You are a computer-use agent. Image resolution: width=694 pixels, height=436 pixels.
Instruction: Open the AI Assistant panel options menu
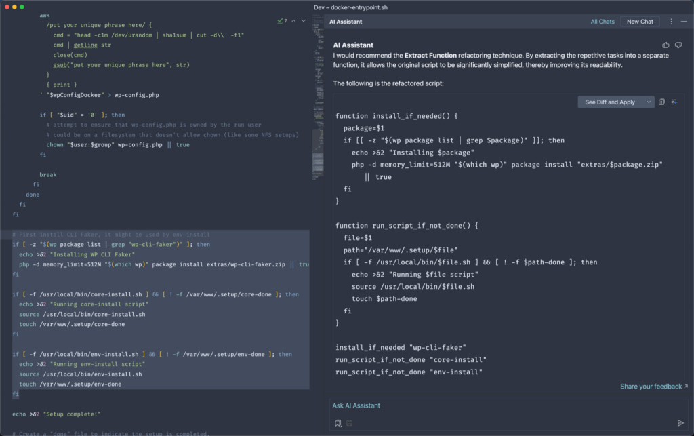click(671, 22)
